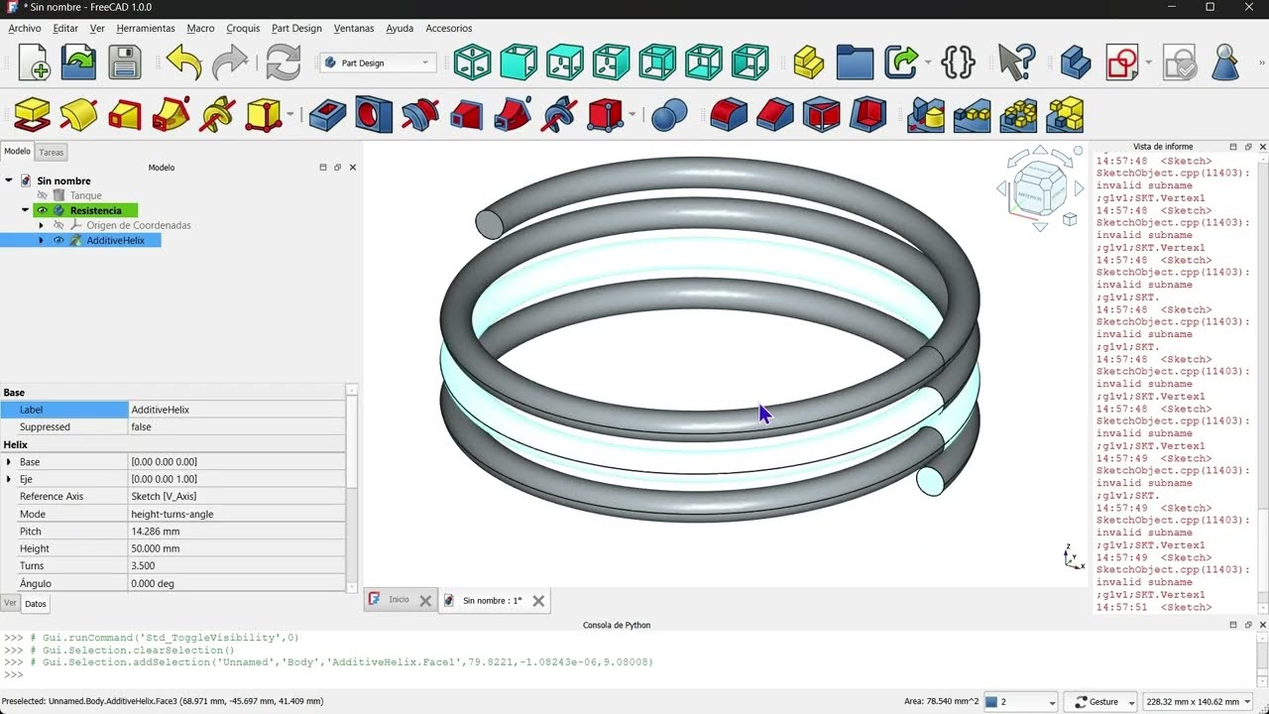The image size is (1269, 714).
Task: Refresh the document with the recompute icon
Action: tap(283, 62)
